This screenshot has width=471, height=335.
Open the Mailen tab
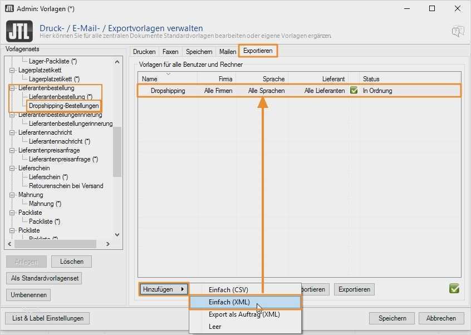228,52
